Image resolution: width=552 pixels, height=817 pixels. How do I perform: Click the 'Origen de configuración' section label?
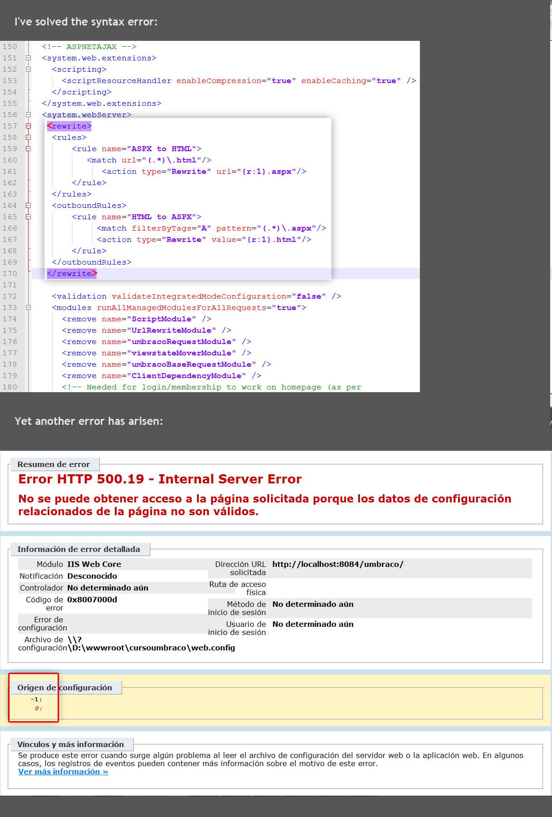tap(64, 688)
